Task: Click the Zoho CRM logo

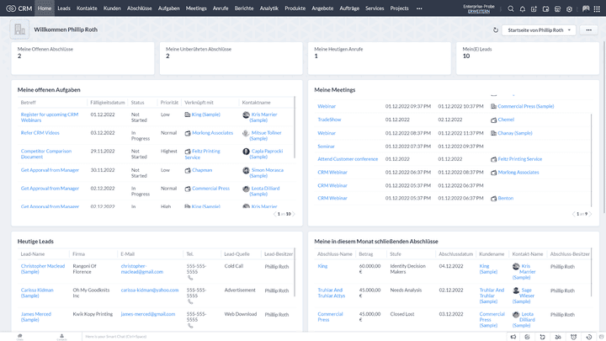Action: point(19,8)
